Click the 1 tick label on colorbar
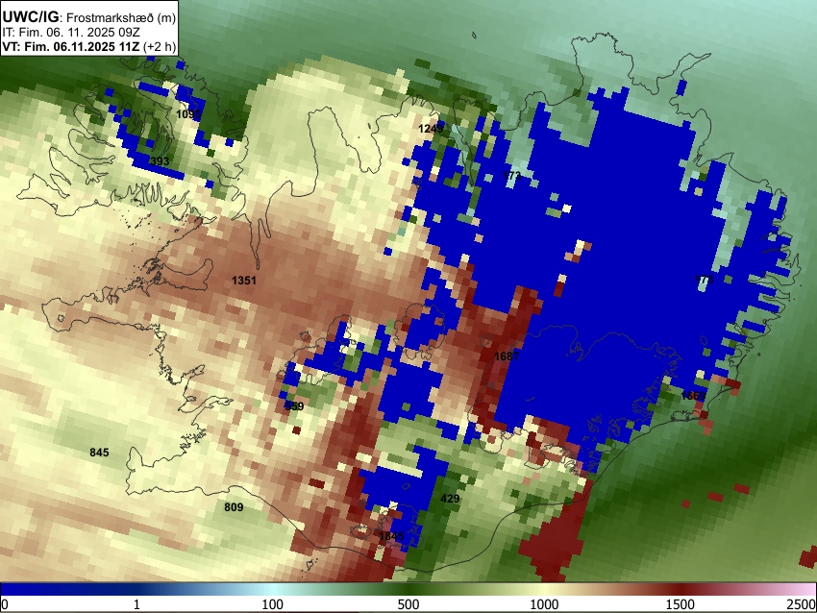817x613 pixels. [136, 604]
